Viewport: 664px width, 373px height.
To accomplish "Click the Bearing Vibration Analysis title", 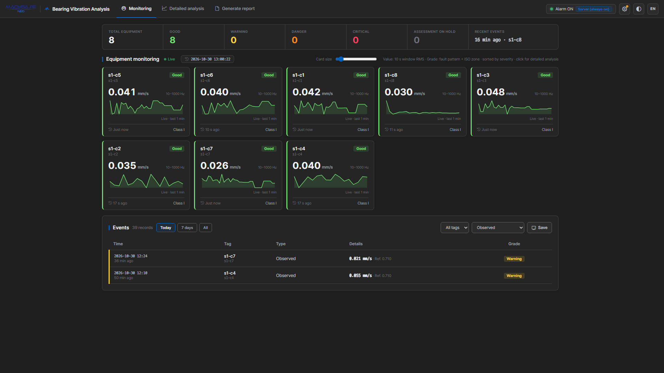I will coord(81,9).
